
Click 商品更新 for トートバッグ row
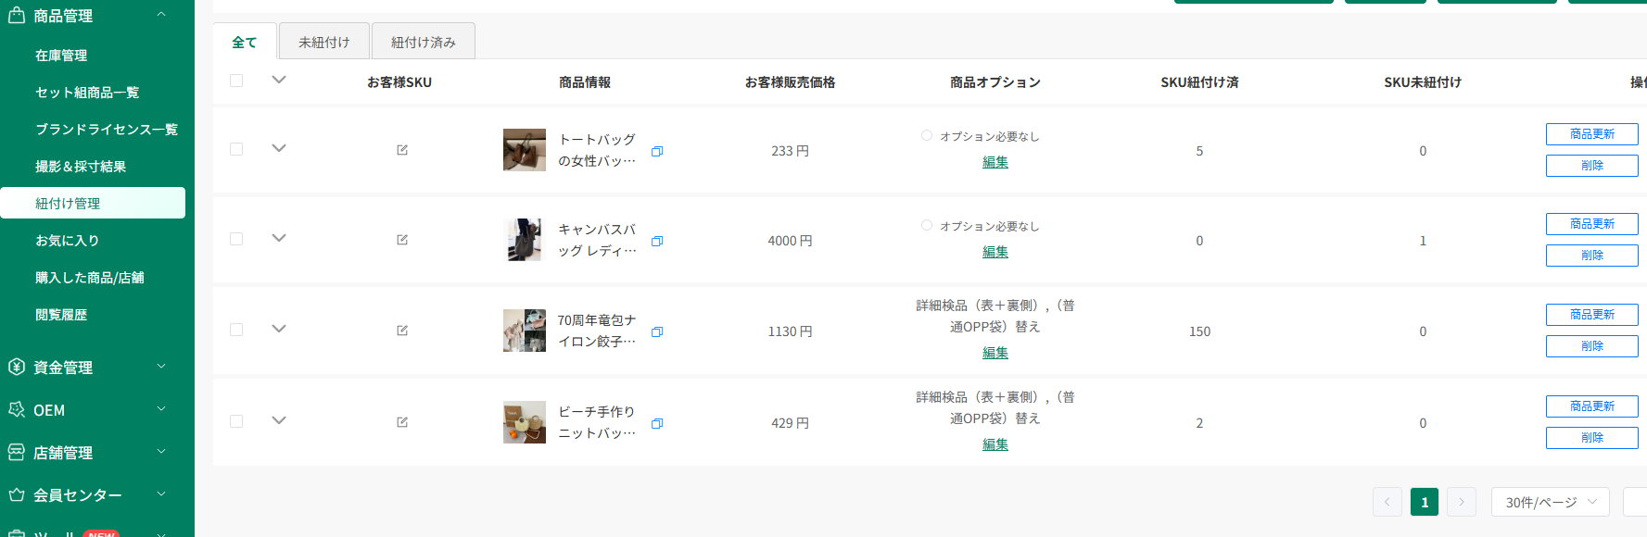tap(1591, 134)
